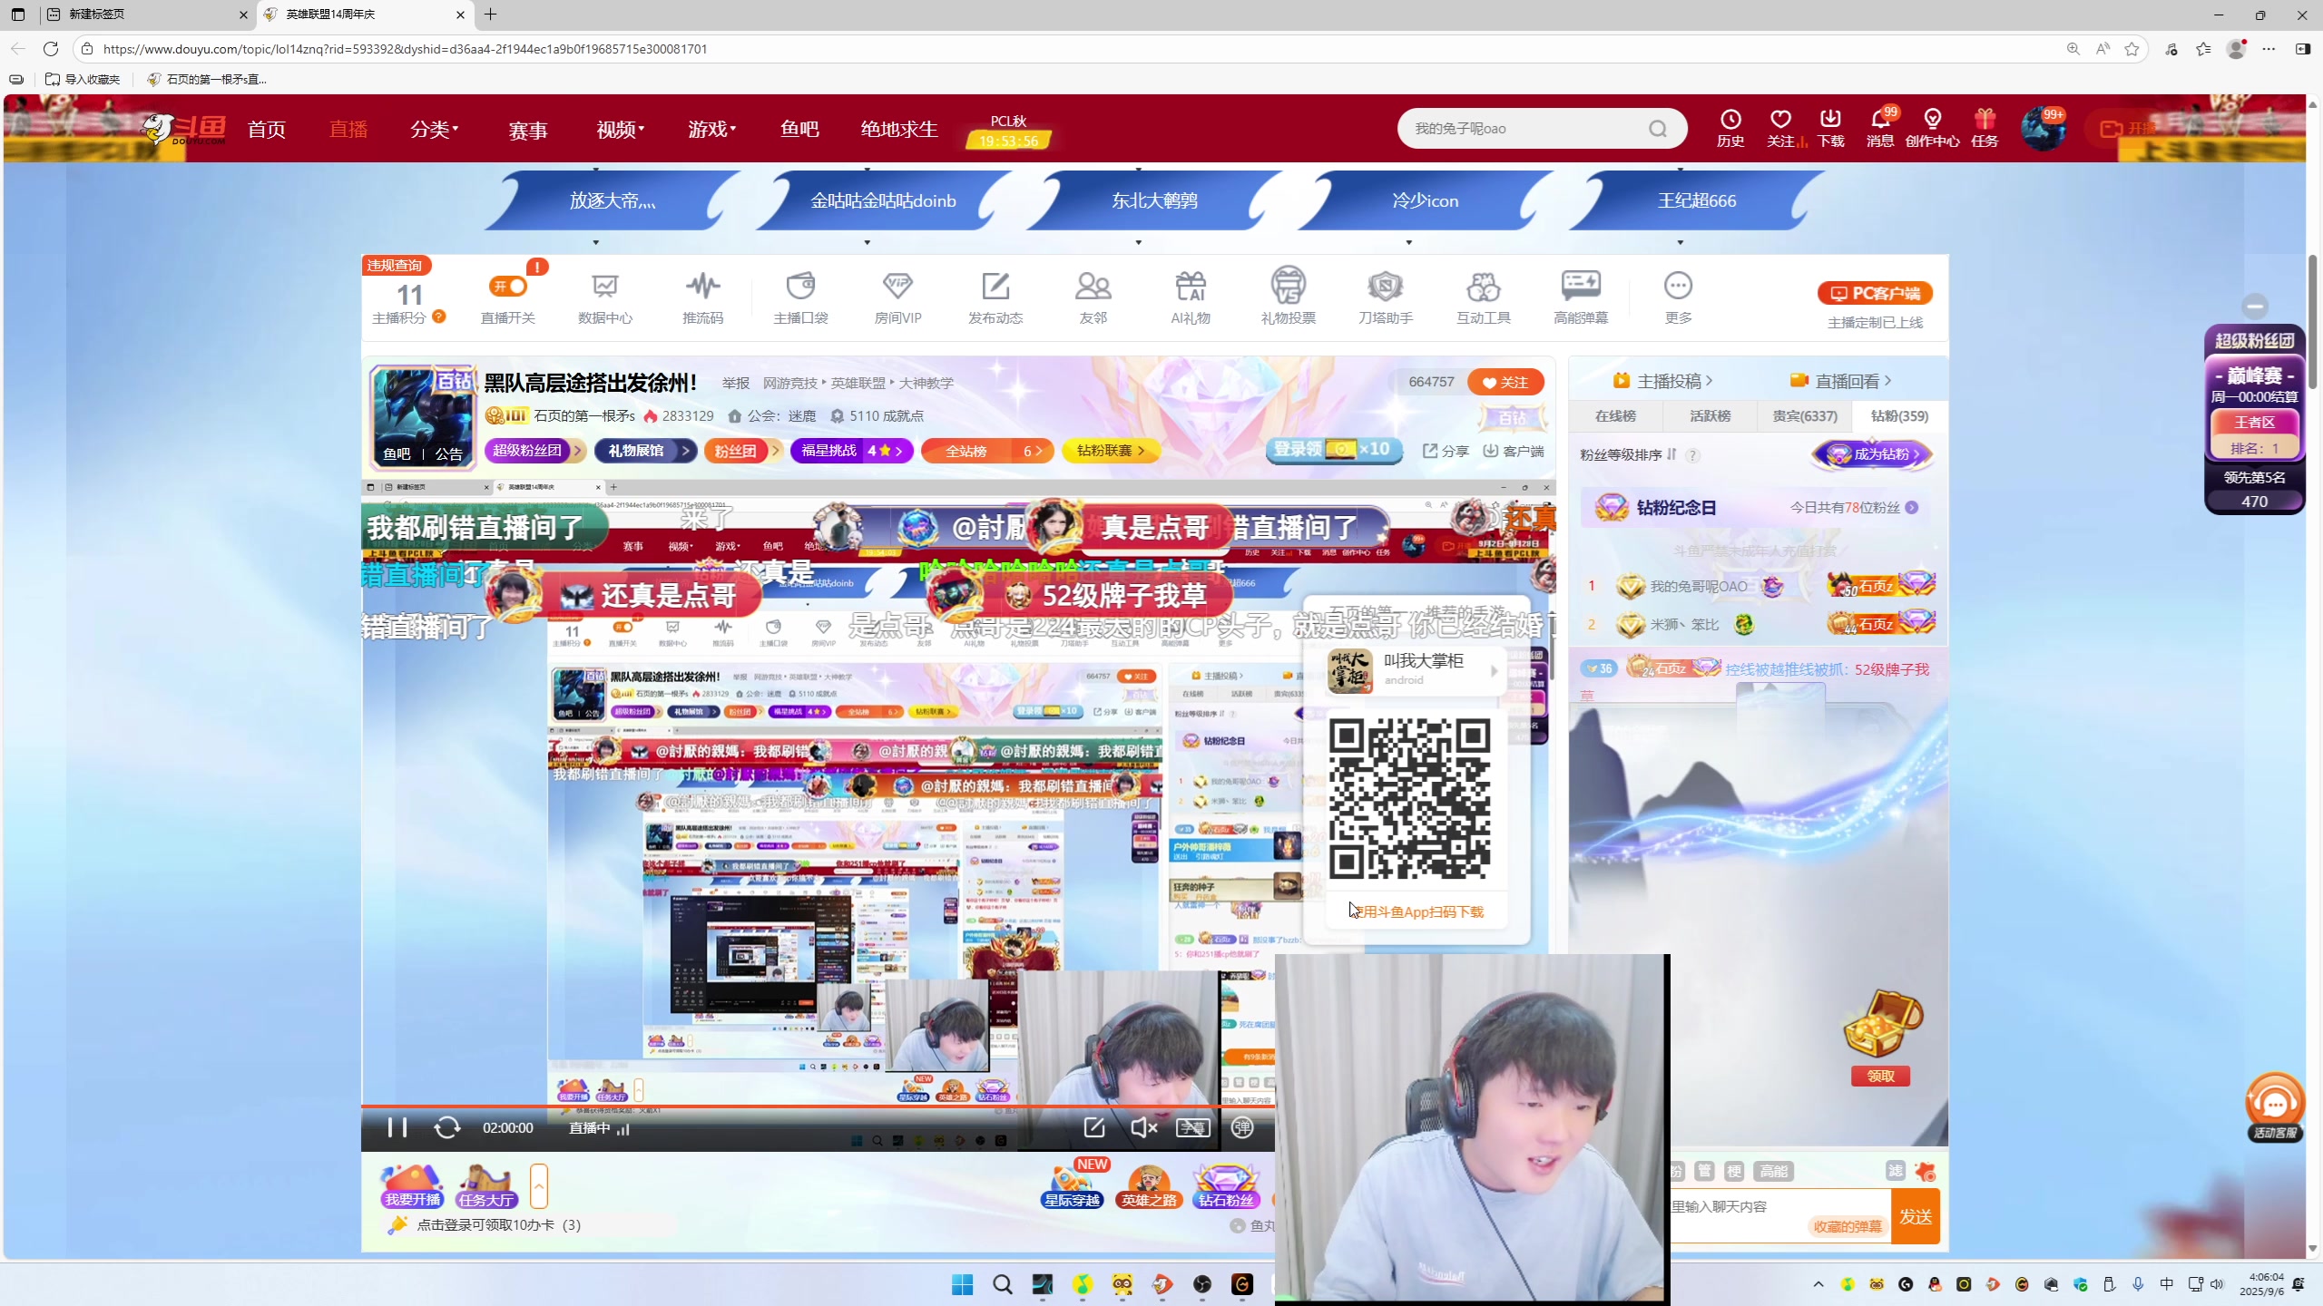The height and width of the screenshot is (1306, 2323).
Task: Reload the live stream with refresh button
Action: click(446, 1127)
